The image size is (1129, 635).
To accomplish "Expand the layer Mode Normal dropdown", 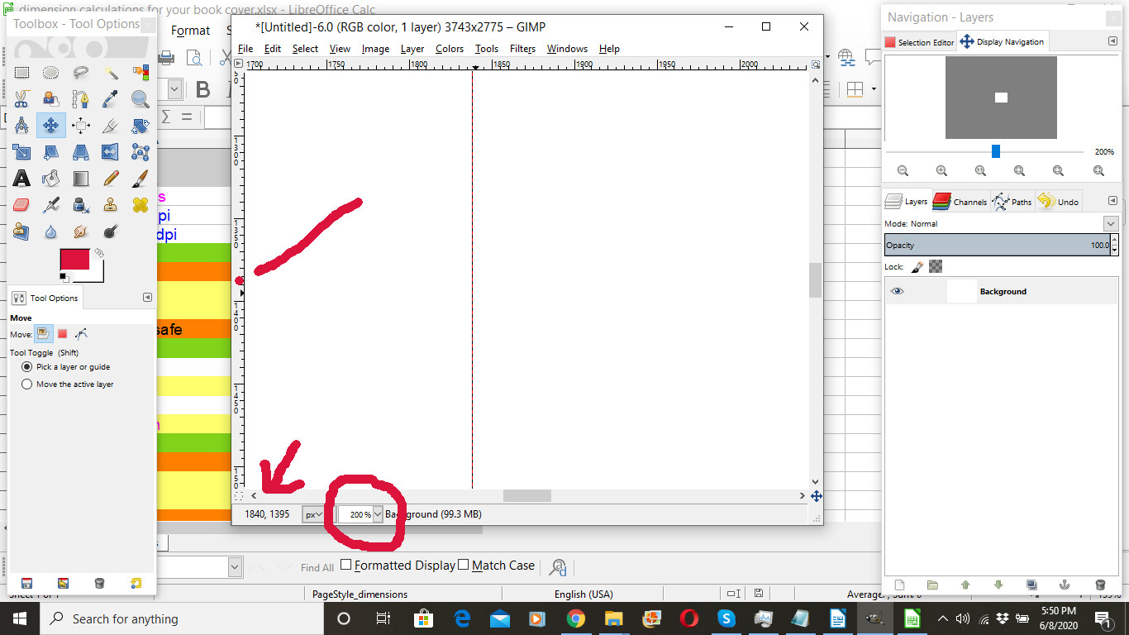I will (1110, 224).
